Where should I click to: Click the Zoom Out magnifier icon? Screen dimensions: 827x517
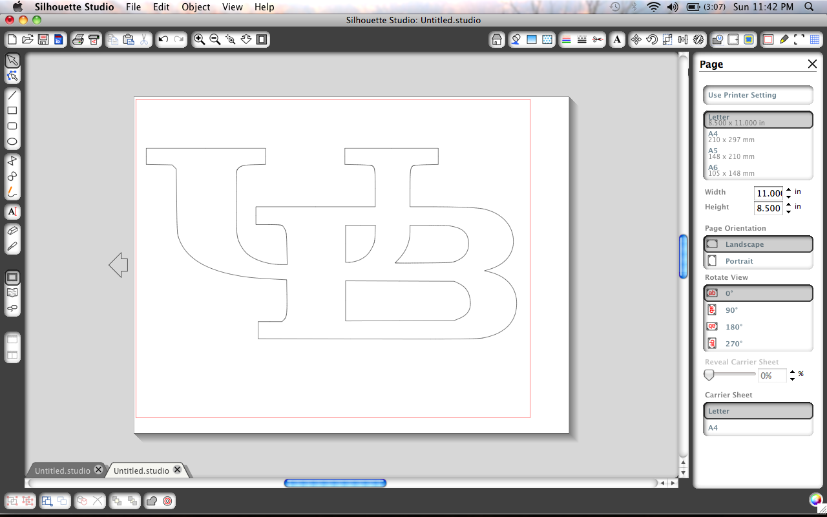[x=215, y=39]
